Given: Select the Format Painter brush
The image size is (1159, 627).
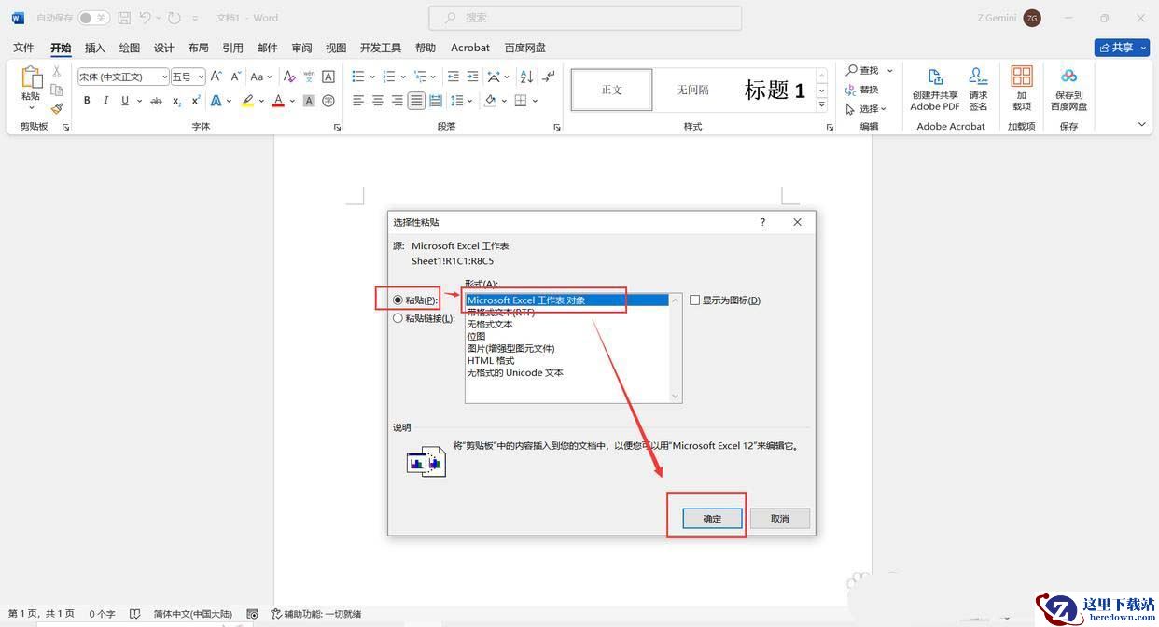Looking at the screenshot, I should pyautogui.click(x=57, y=108).
